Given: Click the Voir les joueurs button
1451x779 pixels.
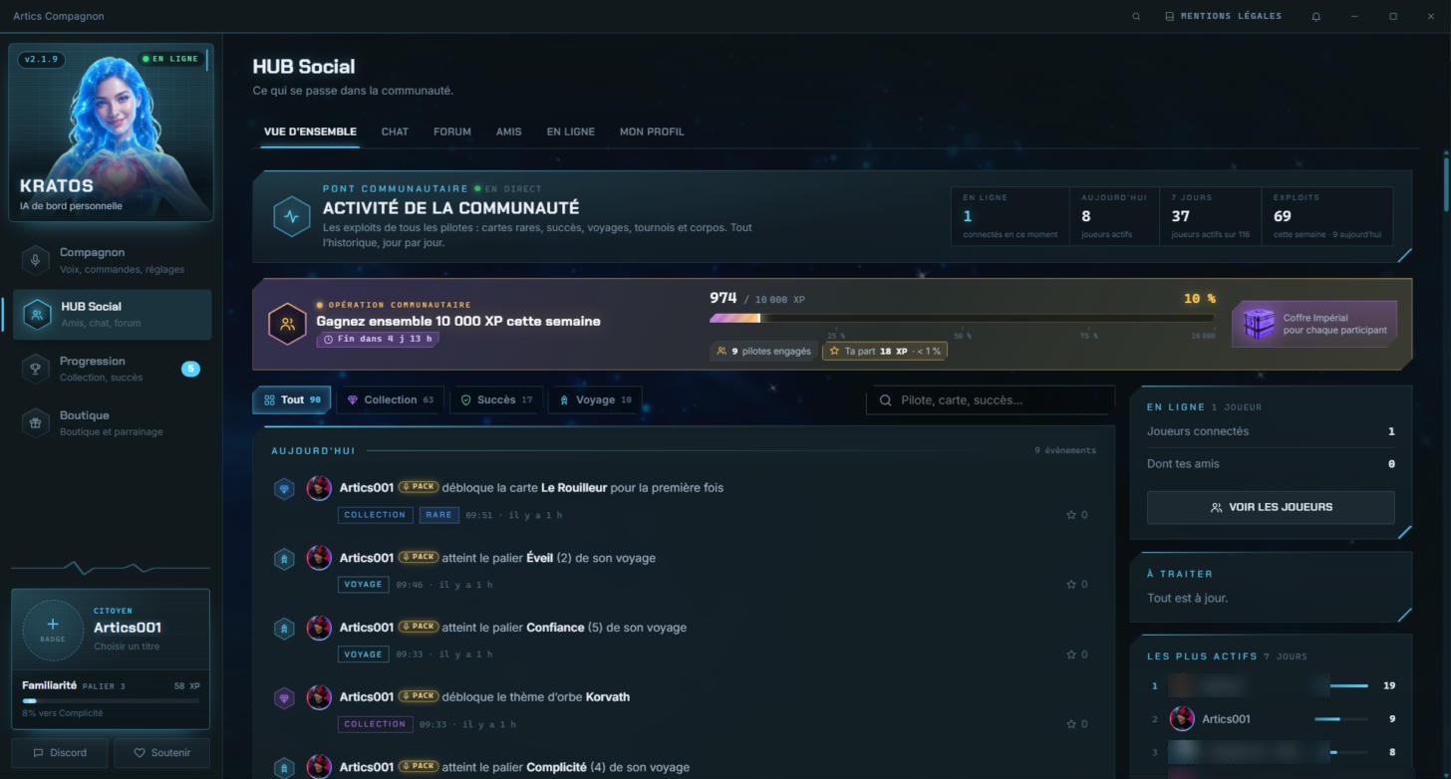Looking at the screenshot, I should tap(1271, 507).
